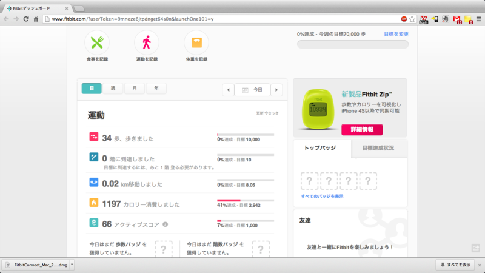Screen dimensions: 485x273
Task: Click the Y login extension icon
Action: point(423,20)
